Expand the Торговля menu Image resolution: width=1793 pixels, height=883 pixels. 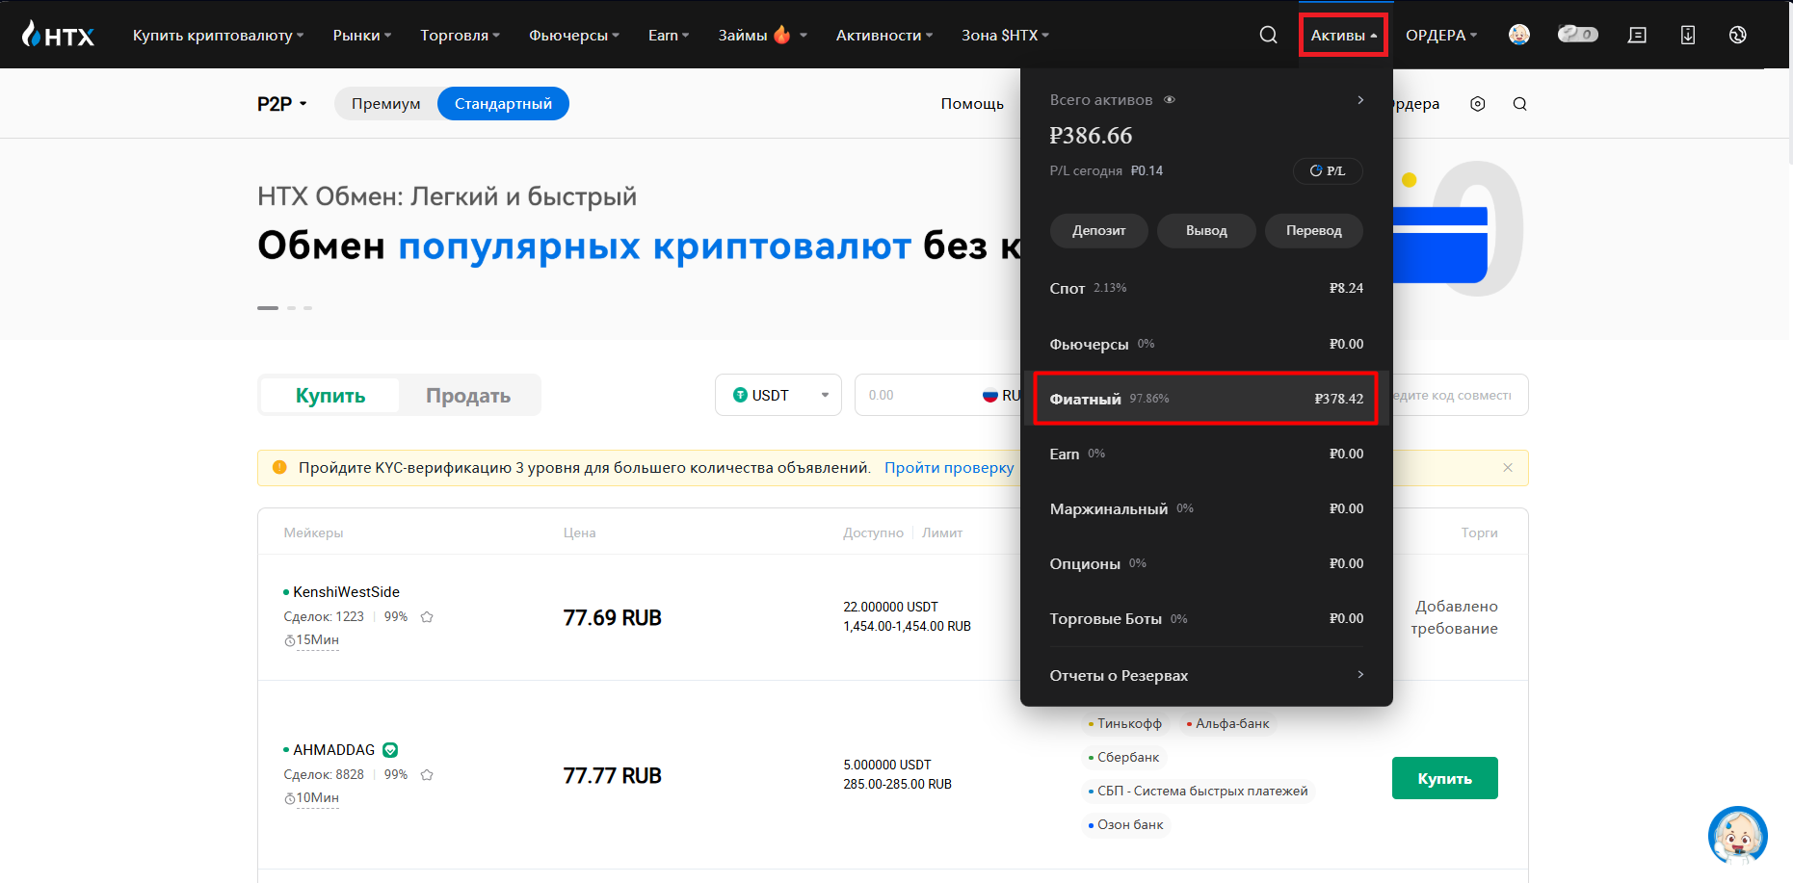[461, 35]
